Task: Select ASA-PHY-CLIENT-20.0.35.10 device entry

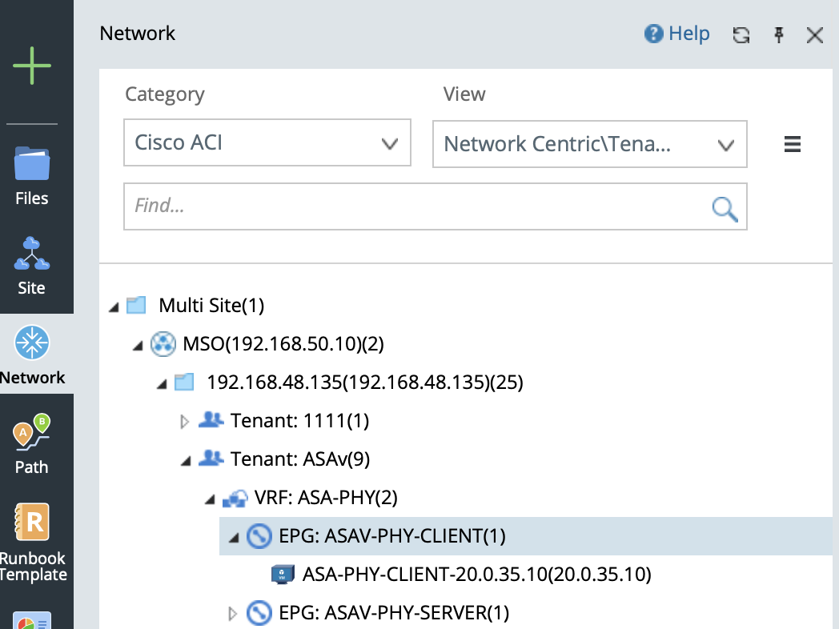Action: click(476, 575)
